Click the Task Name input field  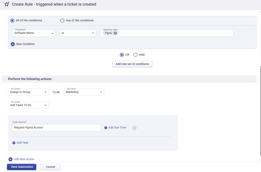56,128
